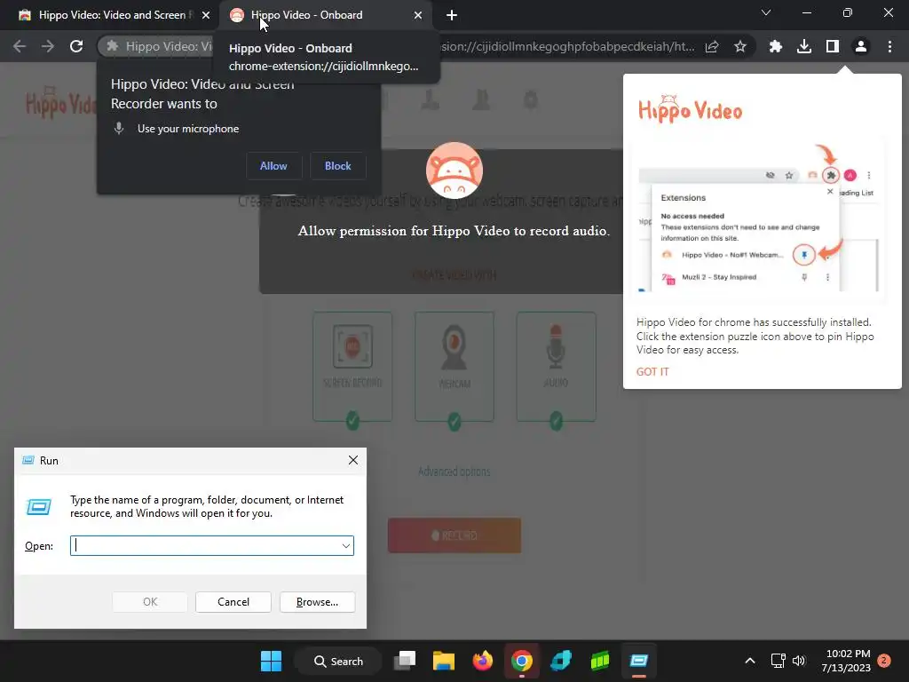The image size is (909, 682).
Task: Block microphone access in permission prompt
Action: click(x=337, y=166)
